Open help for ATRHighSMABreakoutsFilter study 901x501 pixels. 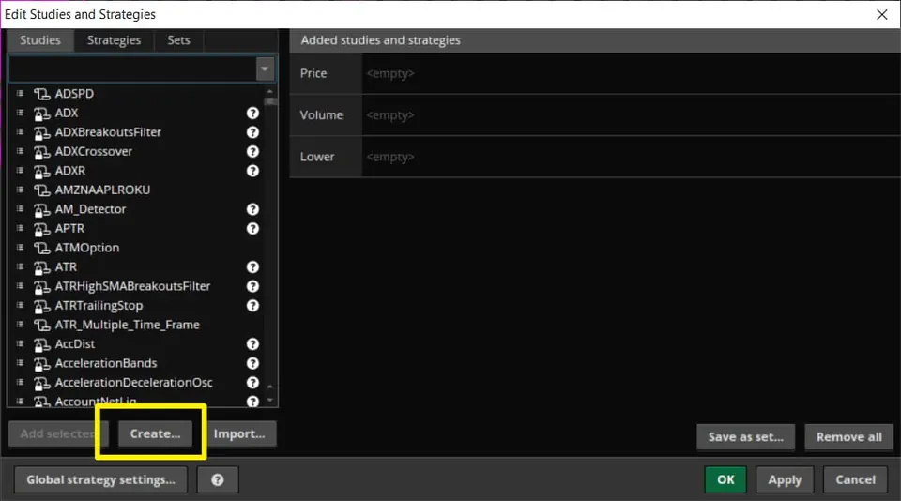[x=252, y=286]
